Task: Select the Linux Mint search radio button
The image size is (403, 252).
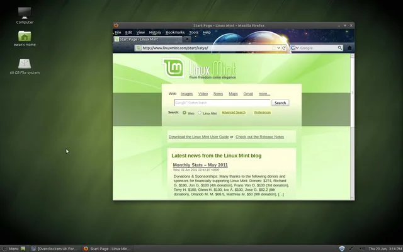Action: pyautogui.click(x=200, y=113)
